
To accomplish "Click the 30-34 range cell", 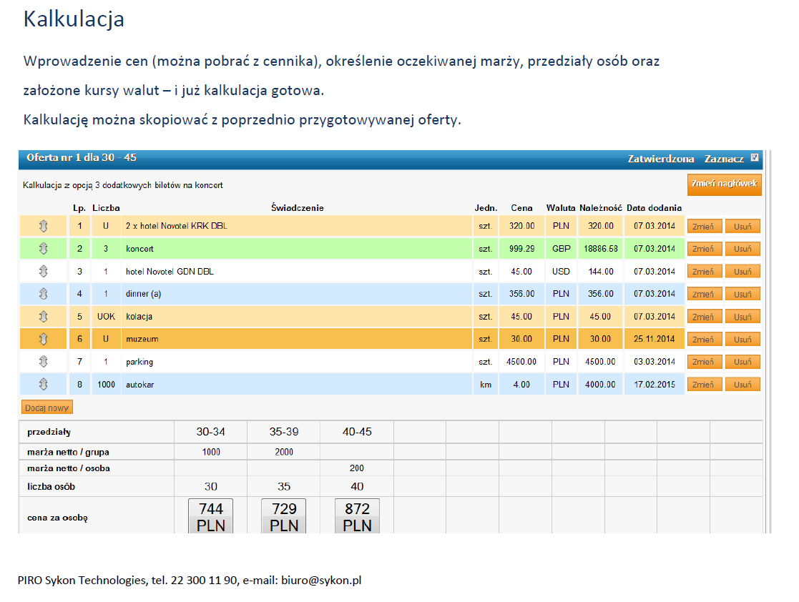I will (x=210, y=432).
